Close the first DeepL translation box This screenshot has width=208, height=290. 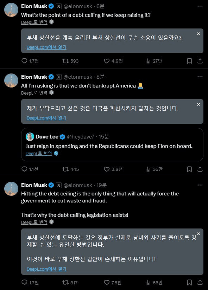point(198,34)
